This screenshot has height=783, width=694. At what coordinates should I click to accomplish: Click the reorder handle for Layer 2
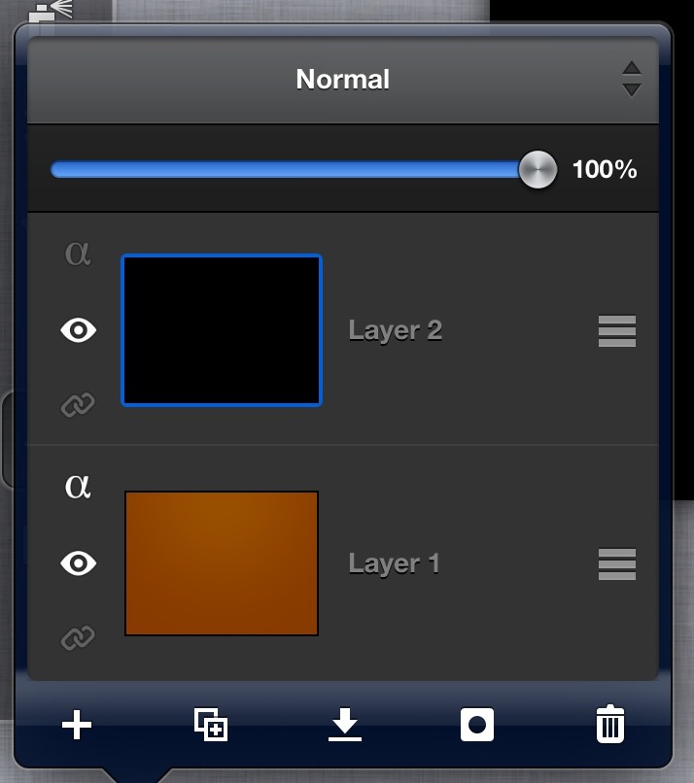coord(617,331)
